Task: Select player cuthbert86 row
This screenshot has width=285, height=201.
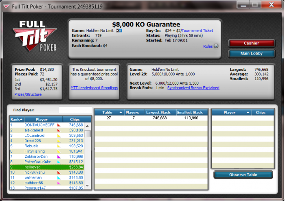Action: [47, 183]
